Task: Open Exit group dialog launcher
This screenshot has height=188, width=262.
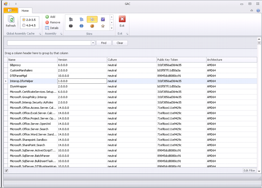Action: [x=127, y=34]
